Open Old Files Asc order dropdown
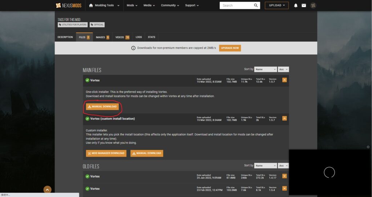 point(283,165)
